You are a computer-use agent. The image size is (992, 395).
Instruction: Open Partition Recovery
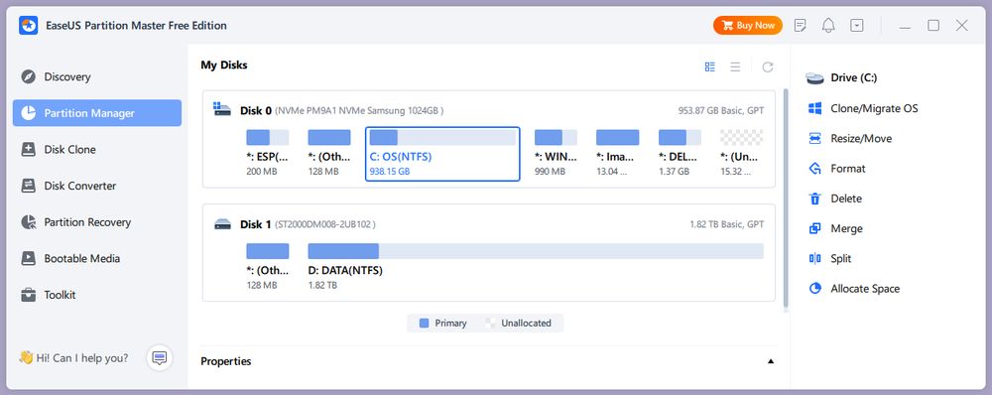(x=97, y=222)
